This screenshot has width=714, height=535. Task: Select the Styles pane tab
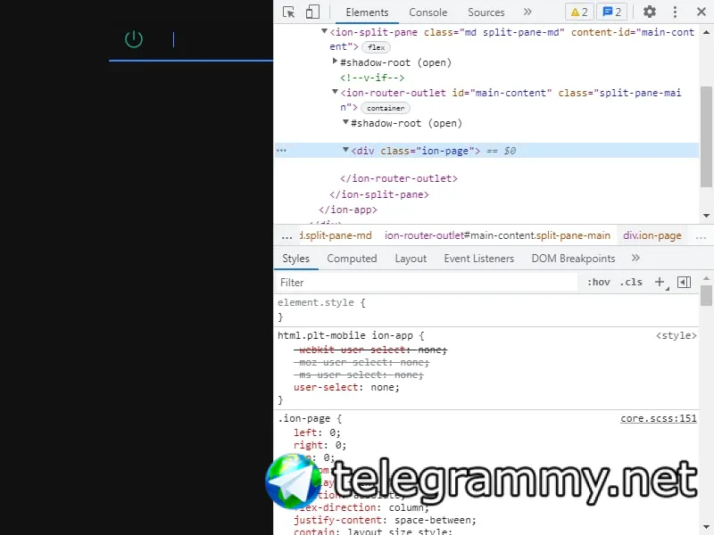pyautogui.click(x=295, y=259)
